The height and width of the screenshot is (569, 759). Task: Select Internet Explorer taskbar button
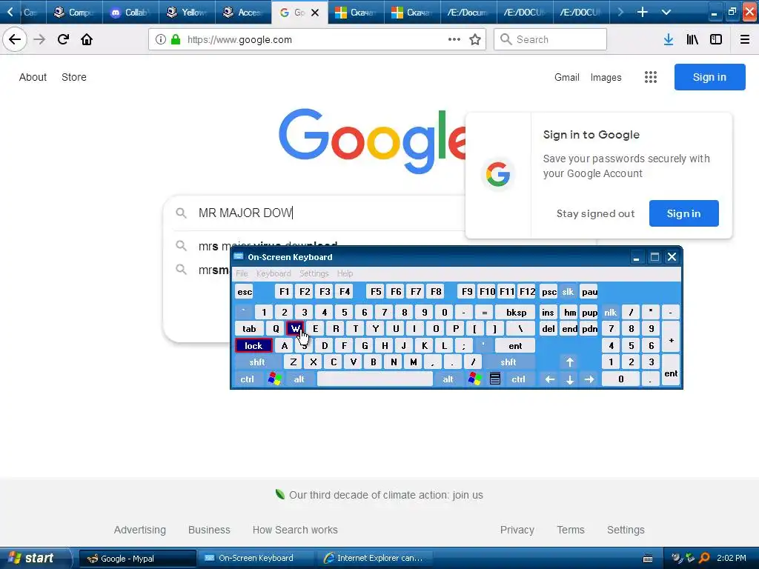[x=376, y=559]
